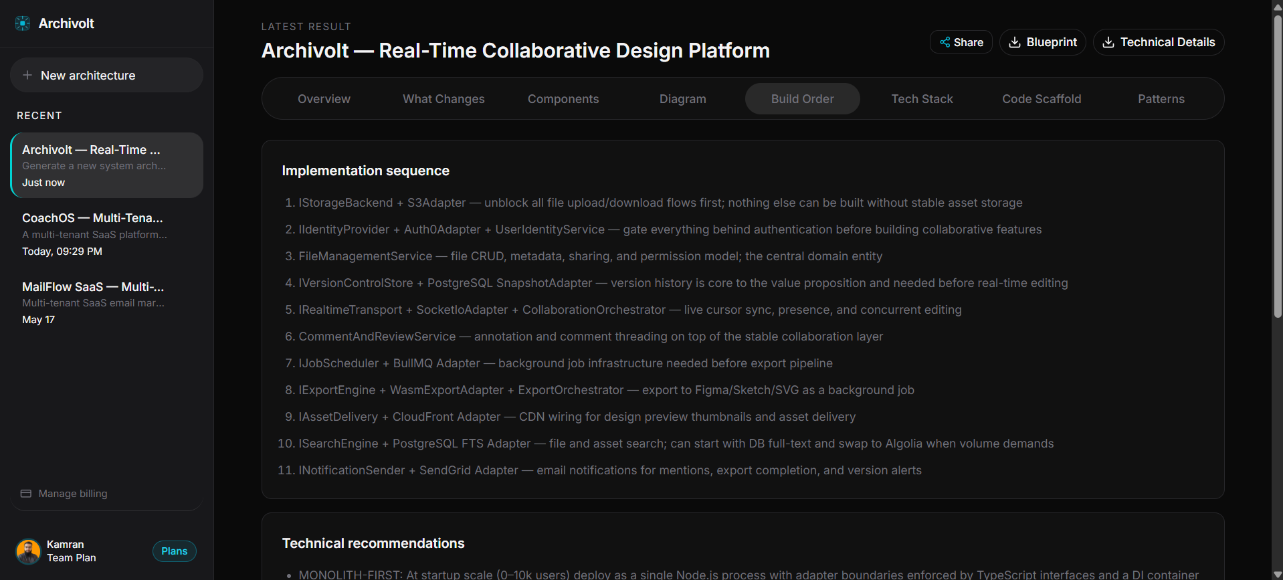
Task: Click the Blueprint download icon
Action: 1015,42
